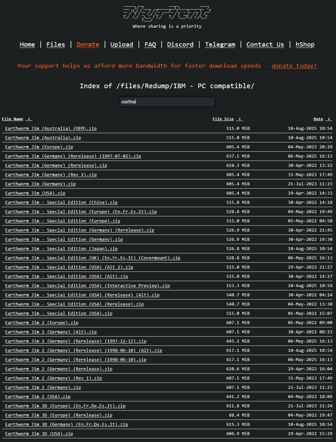Download Earthworm Jim - Special Edition (Germany).zip
The image size is (336, 442).
click(64, 239)
